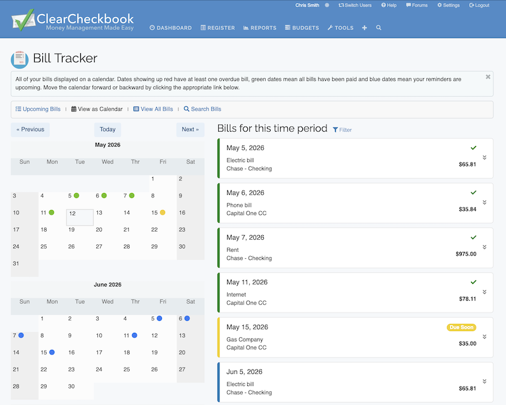Expand the Internet bill details

[x=484, y=292]
